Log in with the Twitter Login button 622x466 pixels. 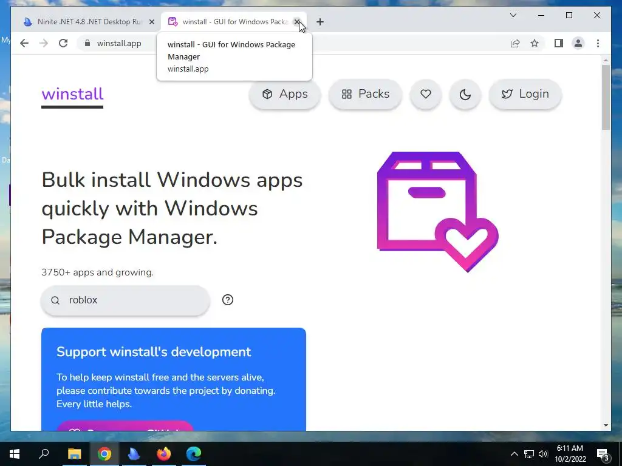pyautogui.click(x=525, y=94)
